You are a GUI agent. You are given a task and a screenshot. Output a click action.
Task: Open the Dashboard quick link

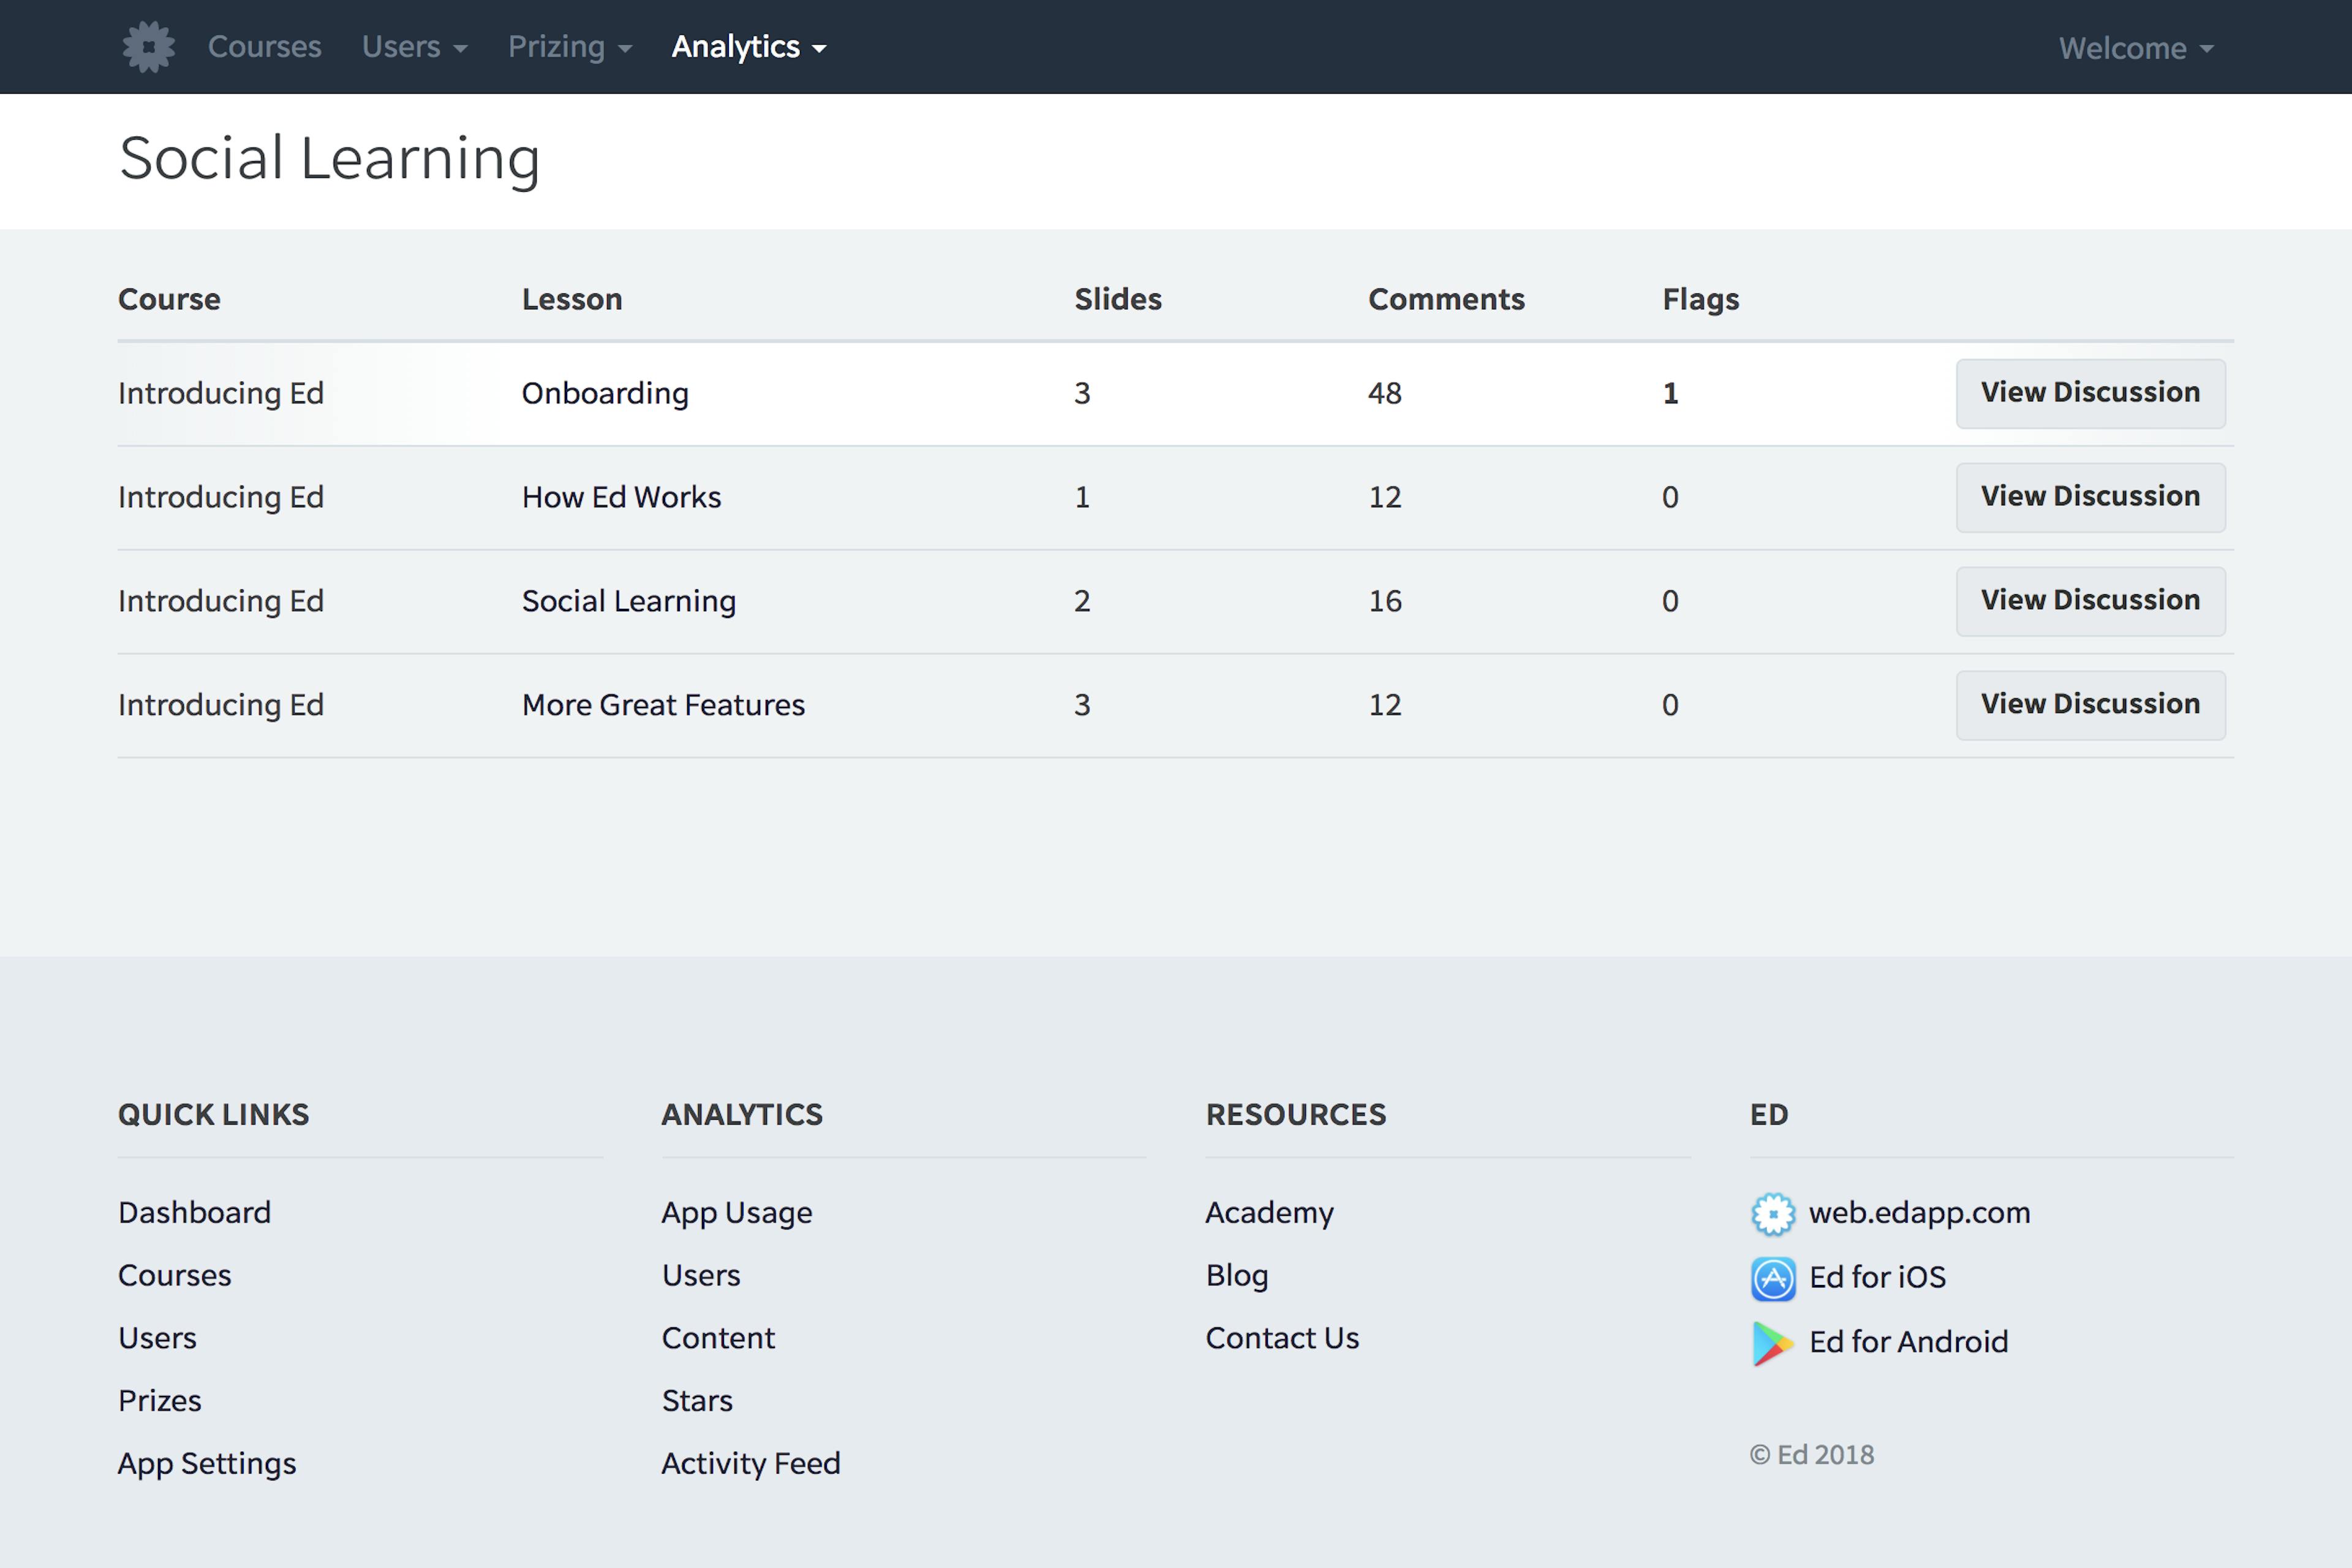point(194,1212)
